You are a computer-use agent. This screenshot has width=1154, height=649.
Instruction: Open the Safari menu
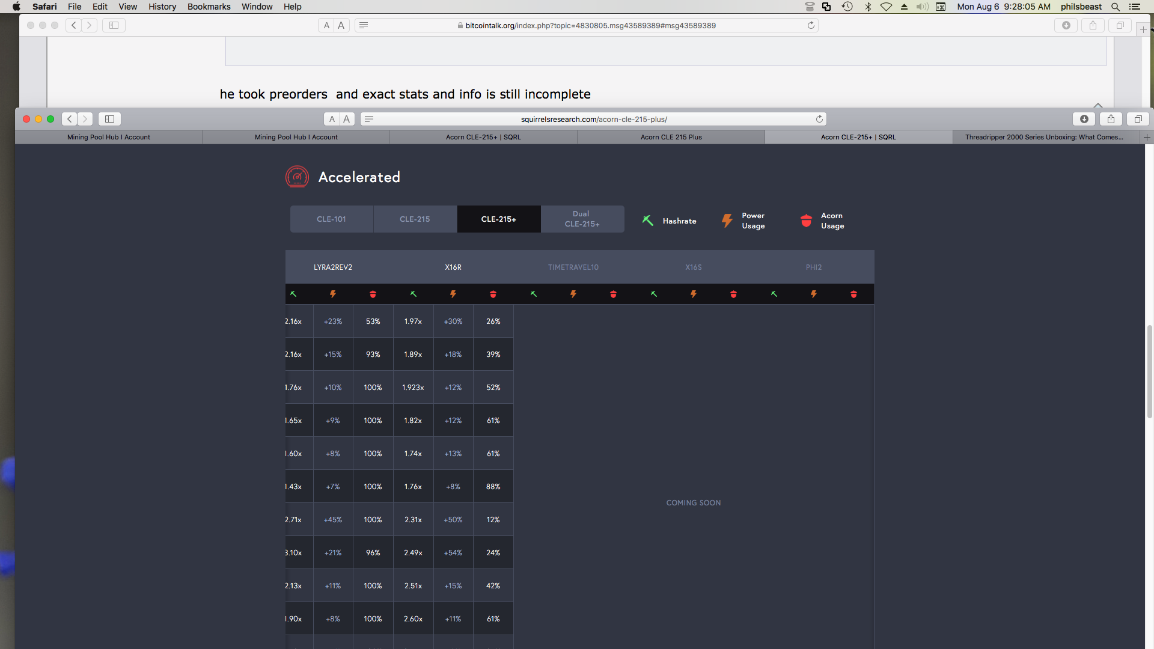(44, 7)
